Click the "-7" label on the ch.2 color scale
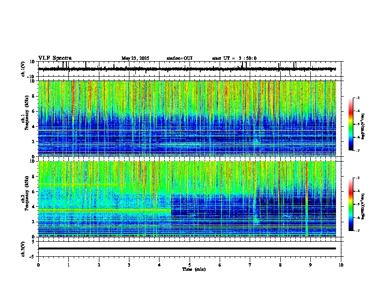Image resolution: width=384 pixels, height=297 pixels. pyautogui.click(x=358, y=231)
